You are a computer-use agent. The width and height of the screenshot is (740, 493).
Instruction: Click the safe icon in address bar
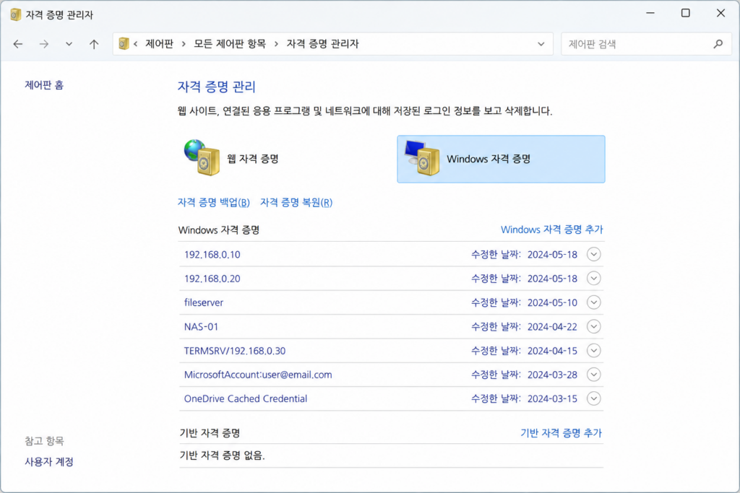click(124, 44)
